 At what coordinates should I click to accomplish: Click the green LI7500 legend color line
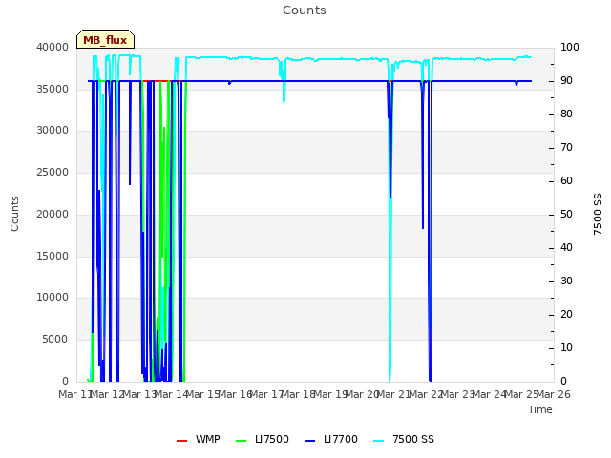(242, 441)
